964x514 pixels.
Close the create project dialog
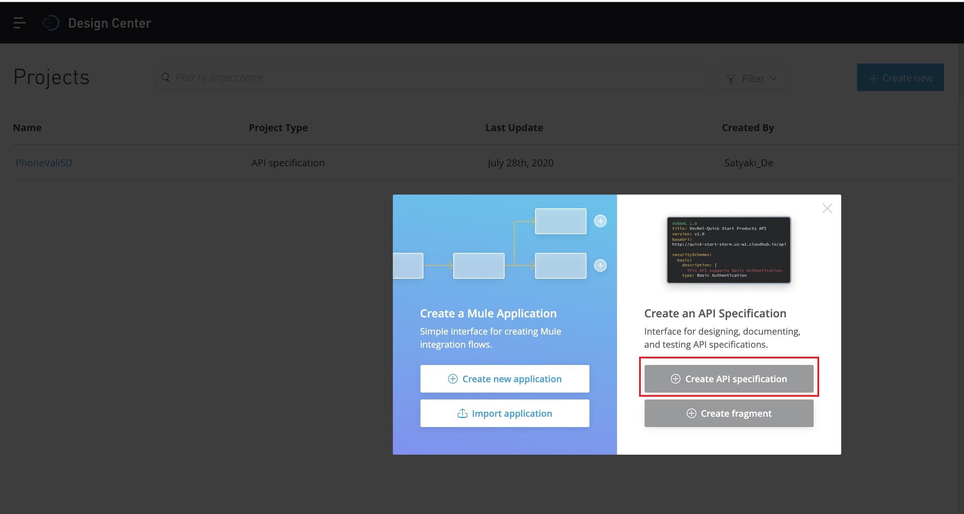pyautogui.click(x=827, y=208)
